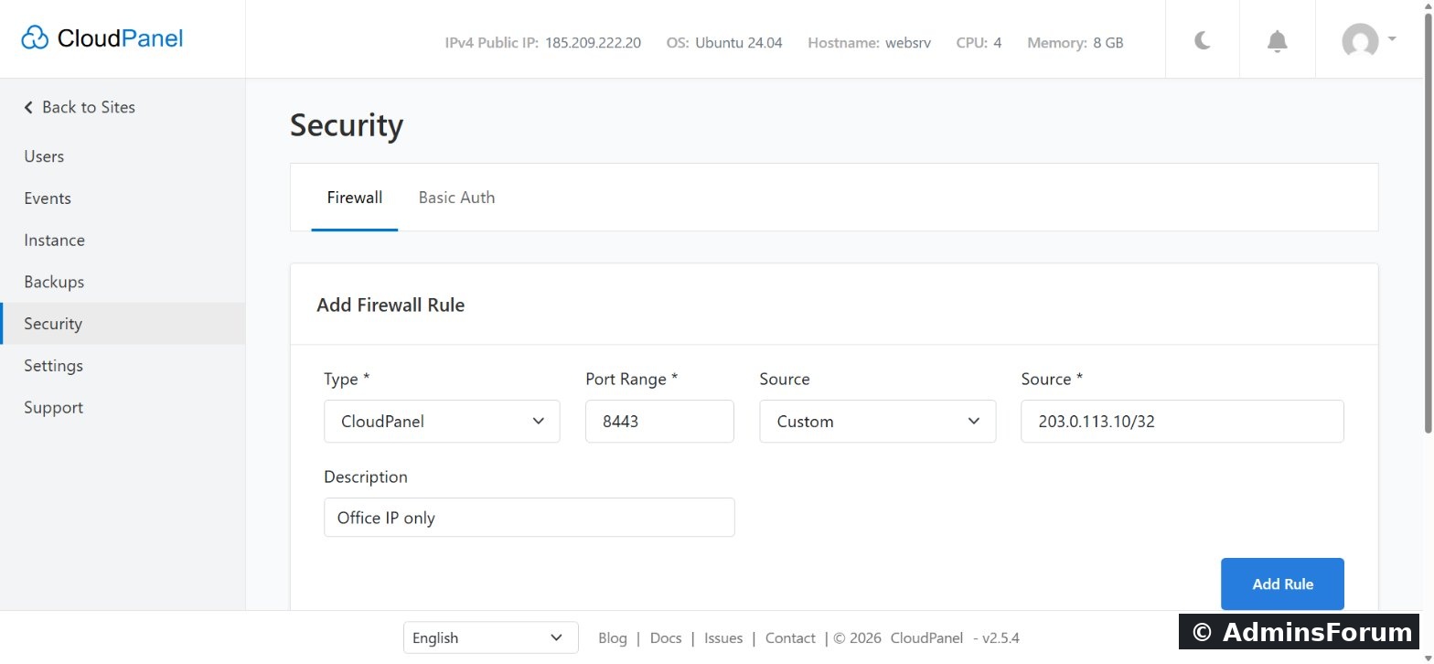This screenshot has height=664, width=1434.
Task: Click the Add Firewall Rule heading
Action: 391,305
